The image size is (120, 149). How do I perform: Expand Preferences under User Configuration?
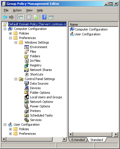pos(10,134)
